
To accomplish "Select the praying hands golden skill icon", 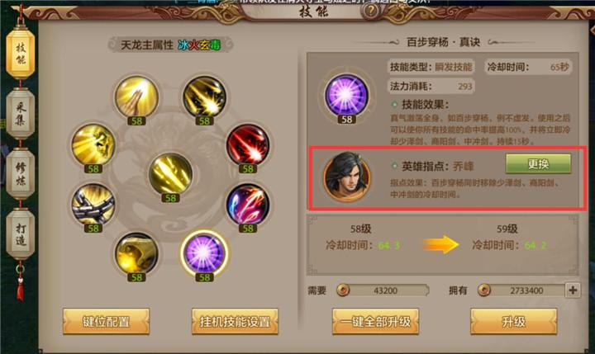I will tap(136, 97).
